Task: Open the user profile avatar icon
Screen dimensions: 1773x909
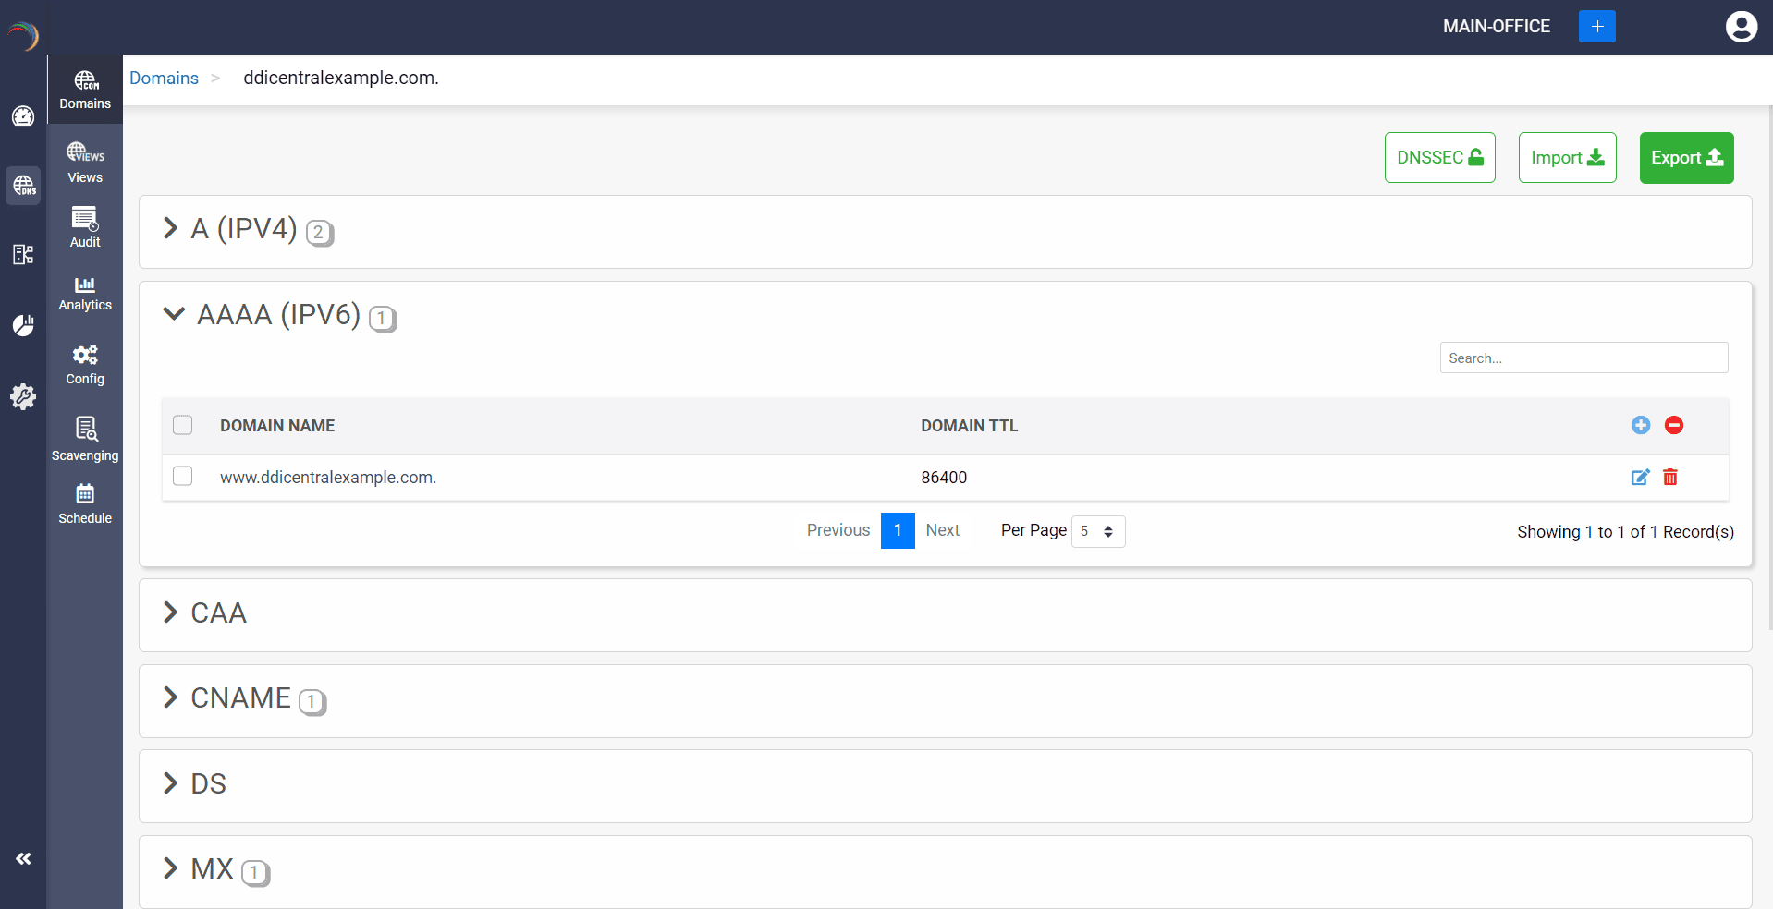Action: pos(1741,27)
